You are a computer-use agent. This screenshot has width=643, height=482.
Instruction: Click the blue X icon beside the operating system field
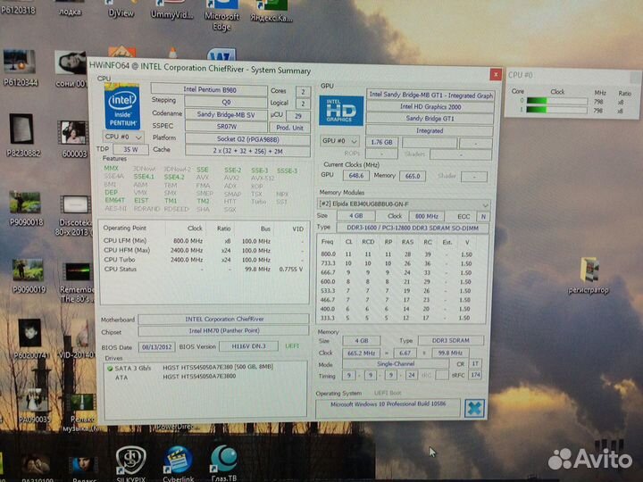point(474,408)
